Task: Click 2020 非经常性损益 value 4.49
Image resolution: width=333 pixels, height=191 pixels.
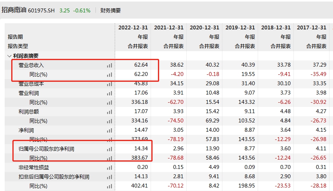Action: click(x=214, y=167)
